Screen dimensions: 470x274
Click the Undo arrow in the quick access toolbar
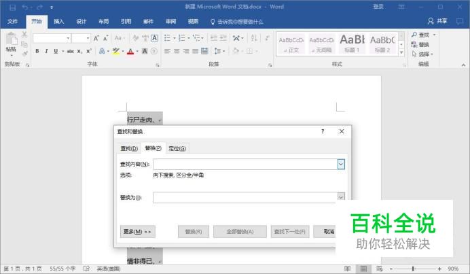(25, 7)
